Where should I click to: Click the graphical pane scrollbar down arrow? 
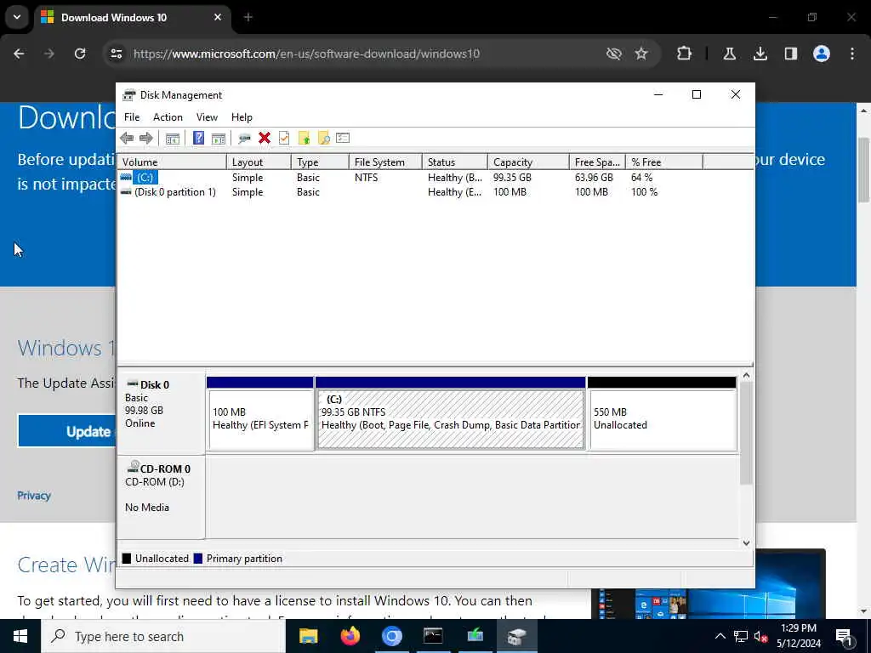746,543
